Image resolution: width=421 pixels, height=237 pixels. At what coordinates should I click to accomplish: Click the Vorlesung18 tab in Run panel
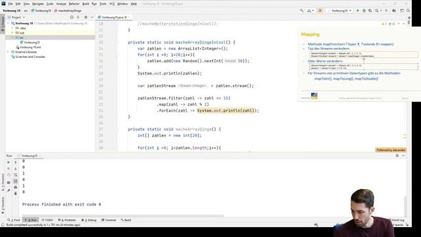(29, 156)
